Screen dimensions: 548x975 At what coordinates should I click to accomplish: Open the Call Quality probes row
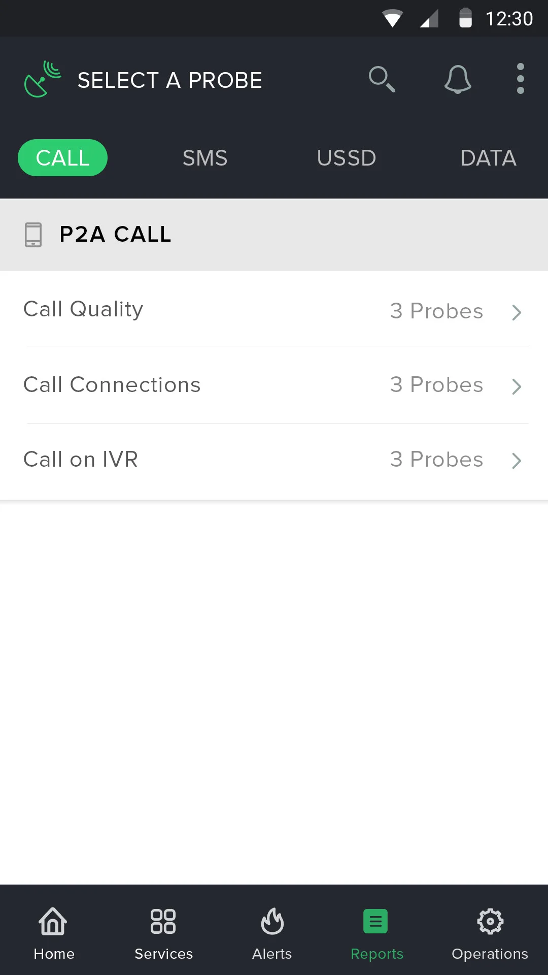tap(274, 309)
